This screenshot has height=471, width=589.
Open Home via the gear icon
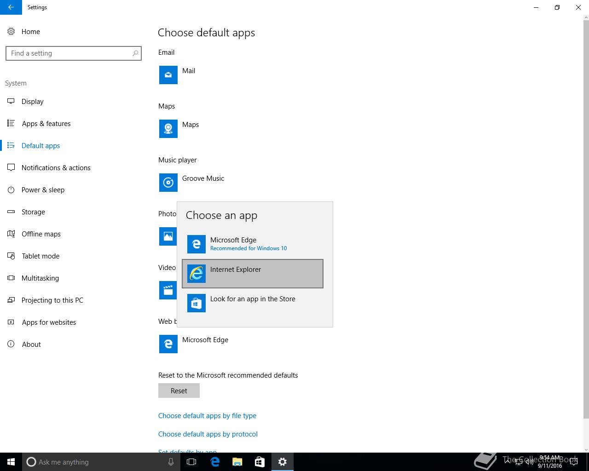pyautogui.click(x=11, y=32)
